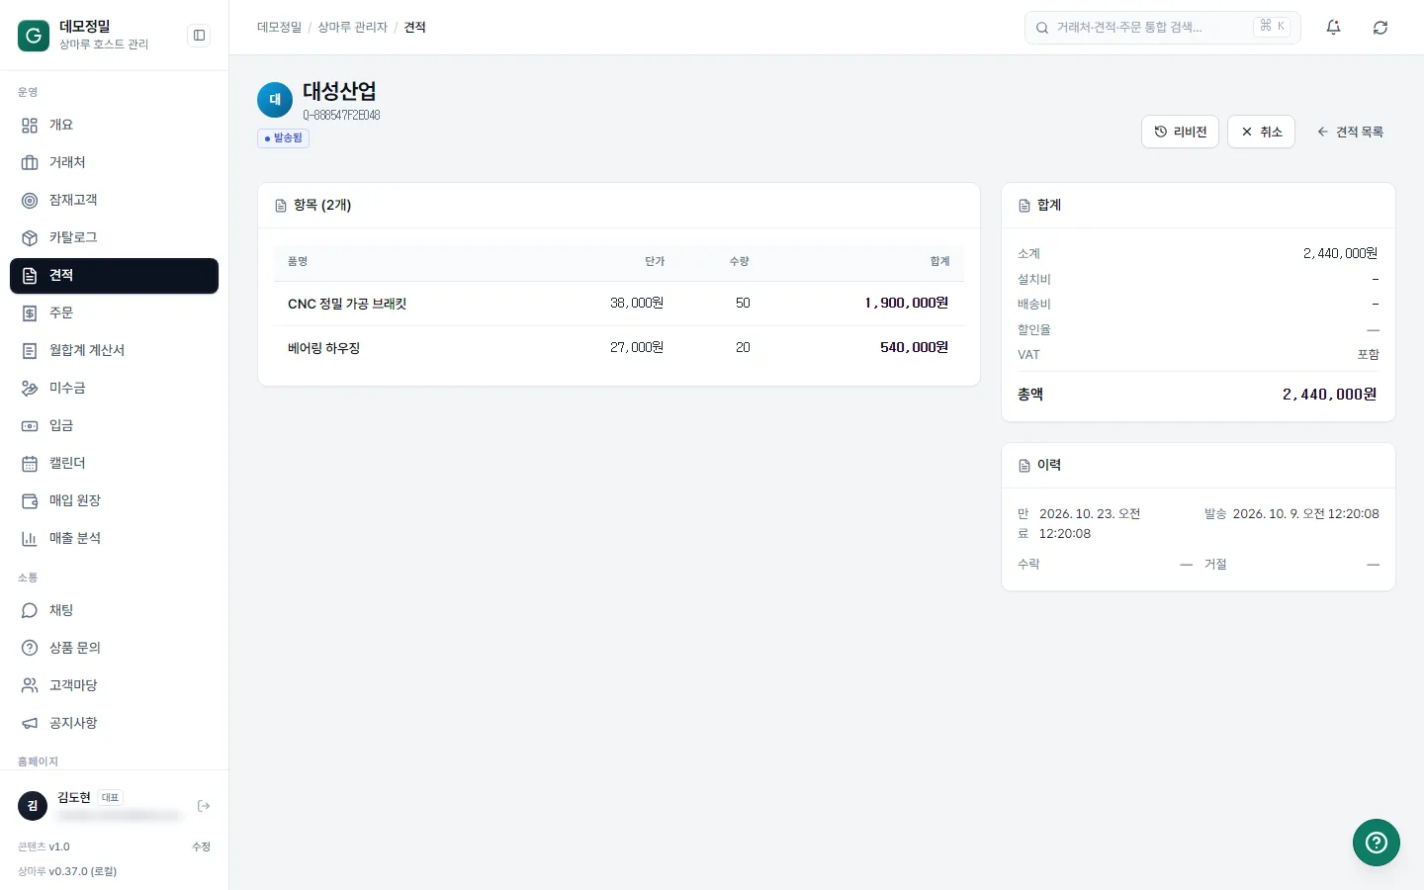The width and height of the screenshot is (1424, 890).
Task: Click the 상마루 관리자 breadcrumb
Action: click(x=352, y=28)
